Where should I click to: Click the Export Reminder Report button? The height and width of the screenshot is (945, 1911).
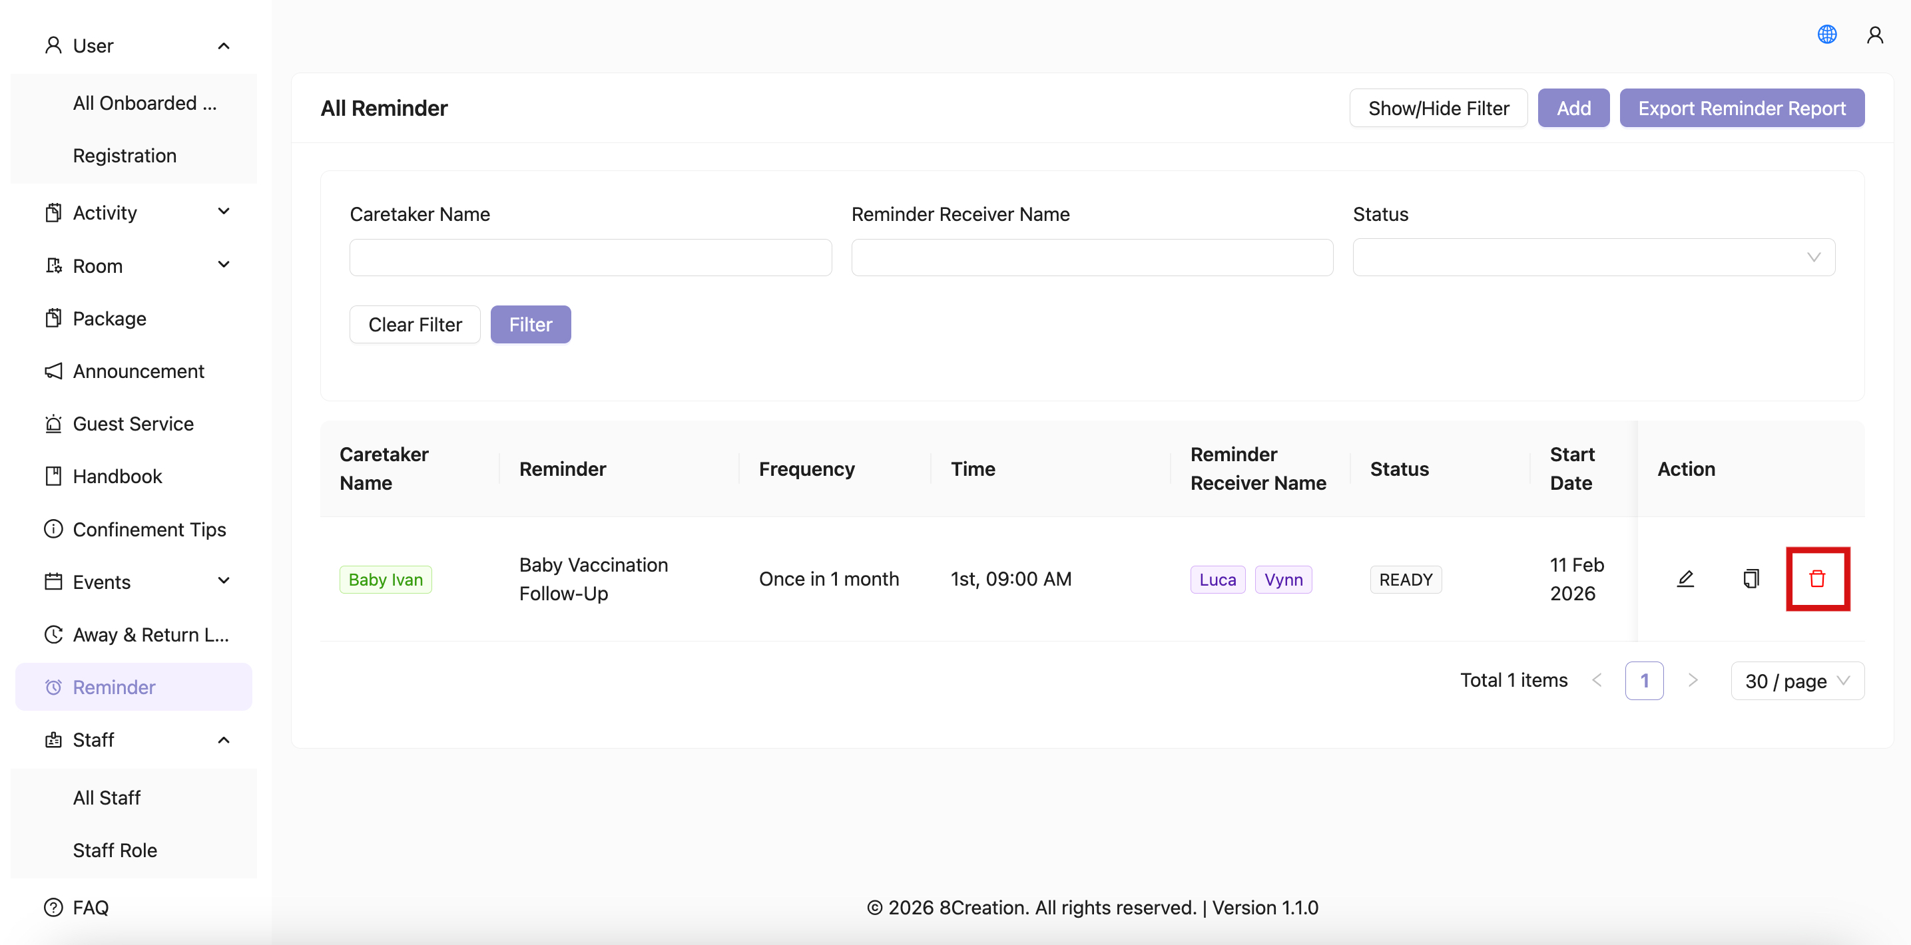(x=1741, y=108)
